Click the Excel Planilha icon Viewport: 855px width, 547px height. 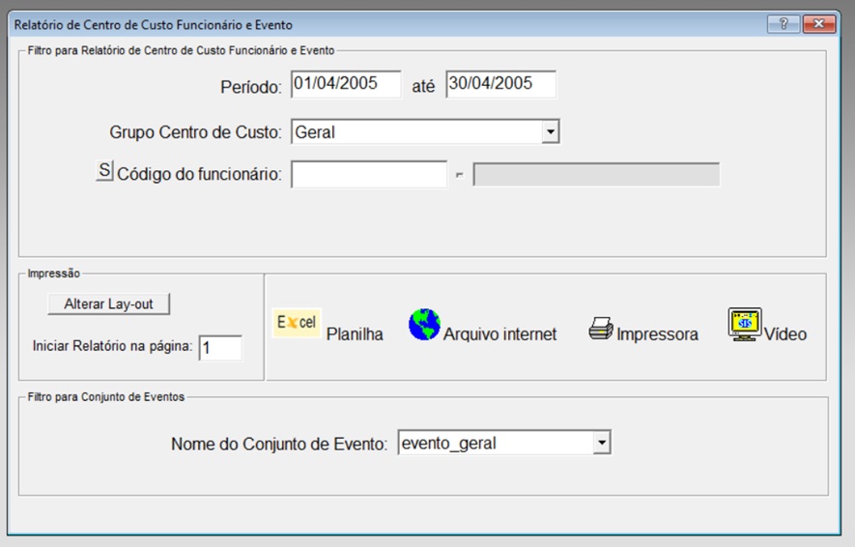pos(296,323)
